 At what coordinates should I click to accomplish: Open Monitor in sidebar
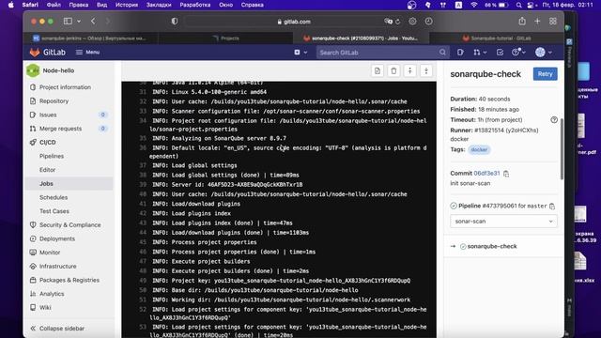coord(50,253)
